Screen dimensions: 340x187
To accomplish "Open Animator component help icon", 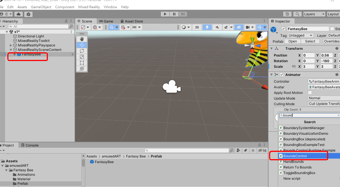I will (337, 75).
